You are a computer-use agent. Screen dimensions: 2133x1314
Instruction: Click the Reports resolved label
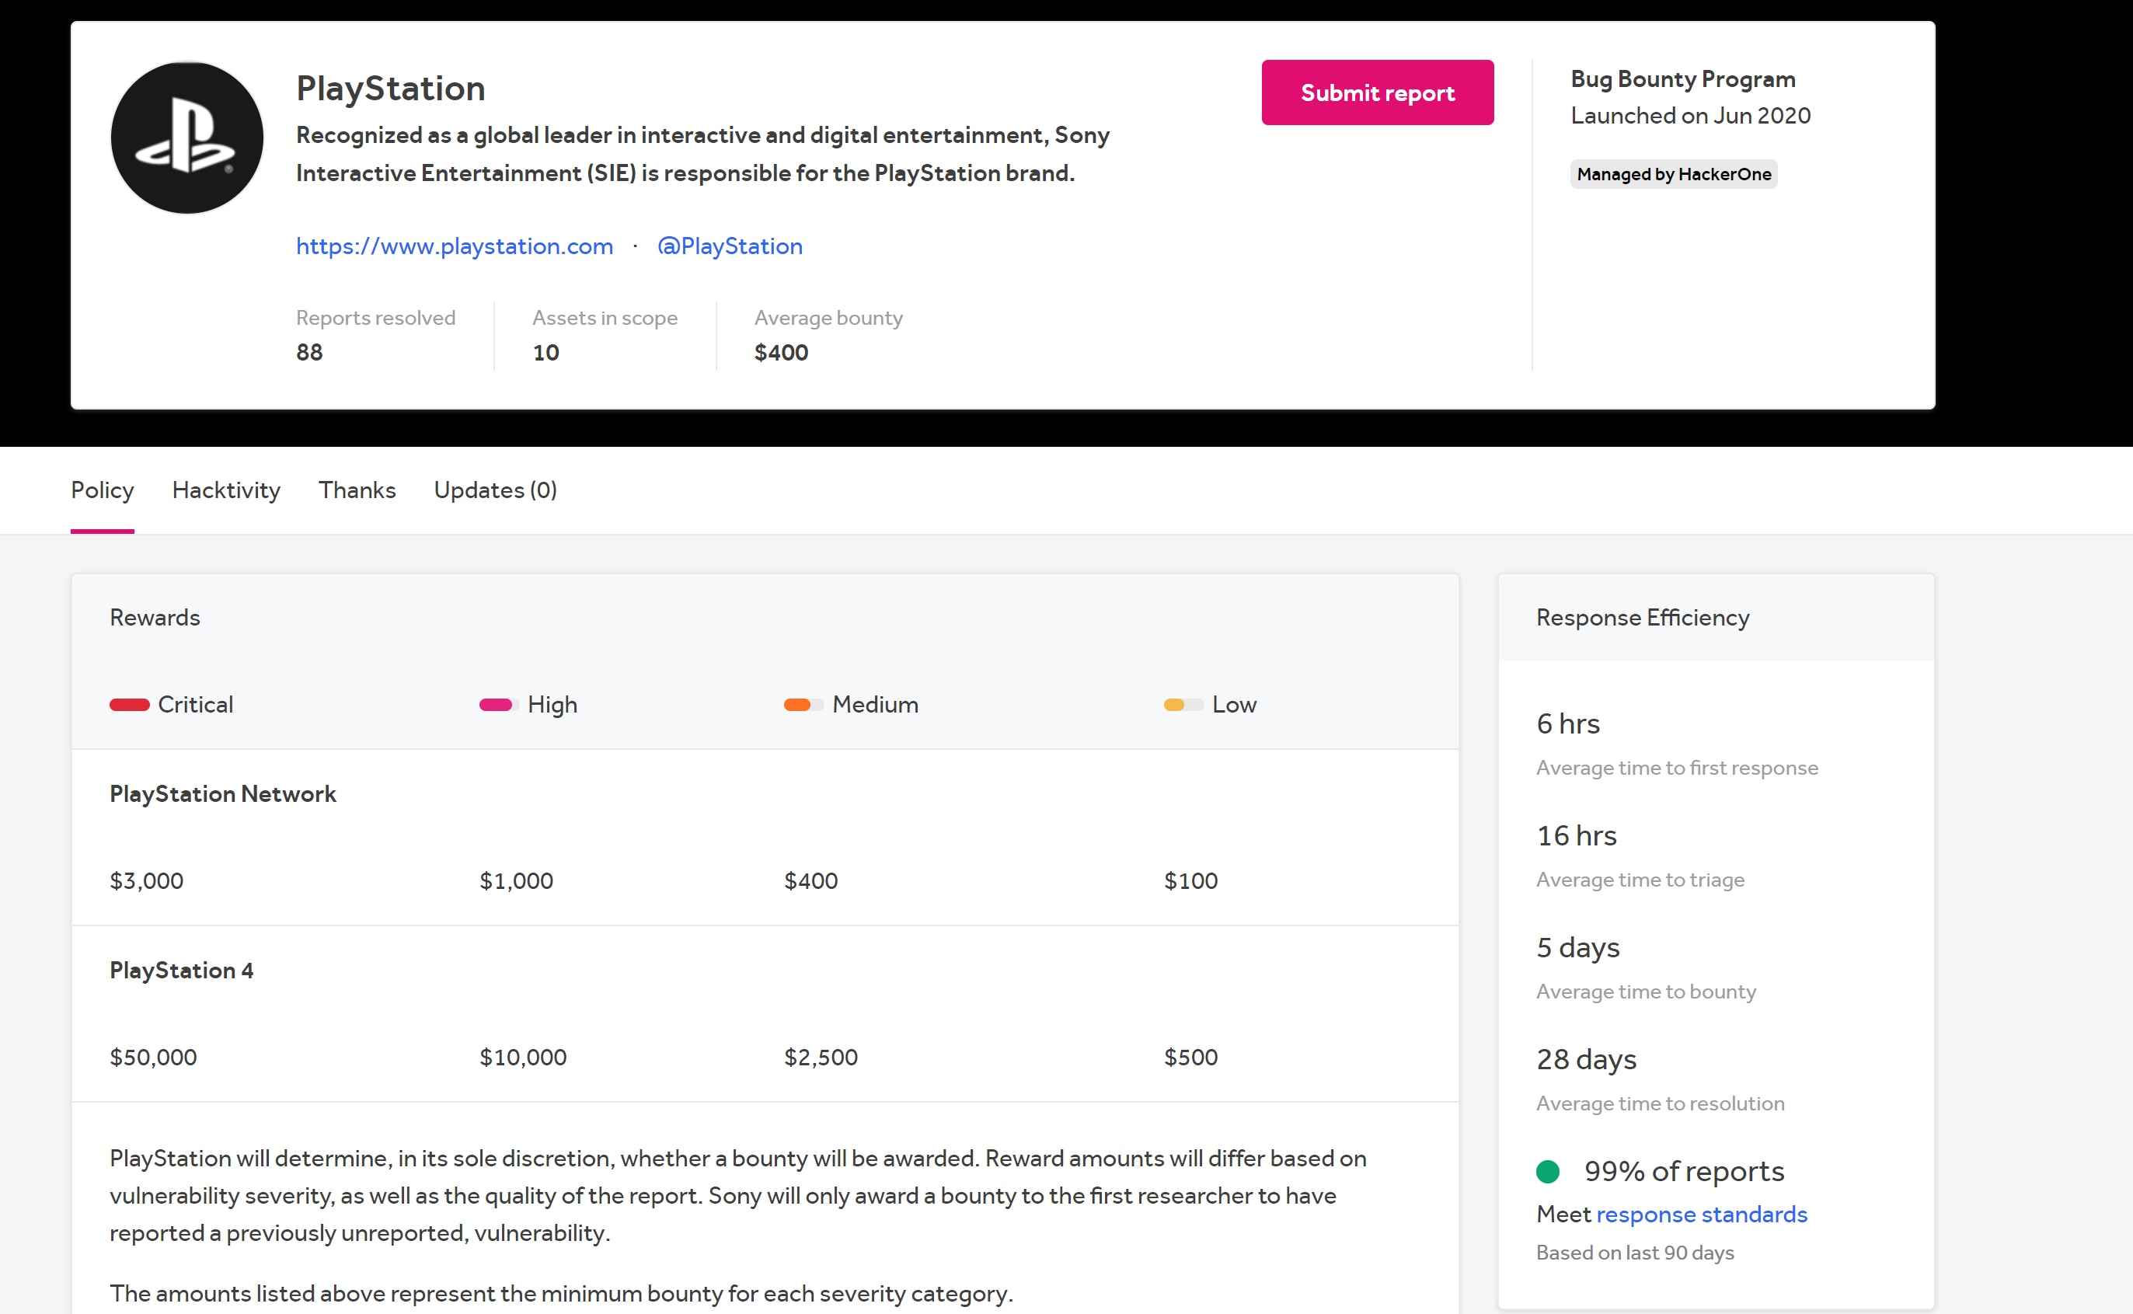tap(375, 318)
